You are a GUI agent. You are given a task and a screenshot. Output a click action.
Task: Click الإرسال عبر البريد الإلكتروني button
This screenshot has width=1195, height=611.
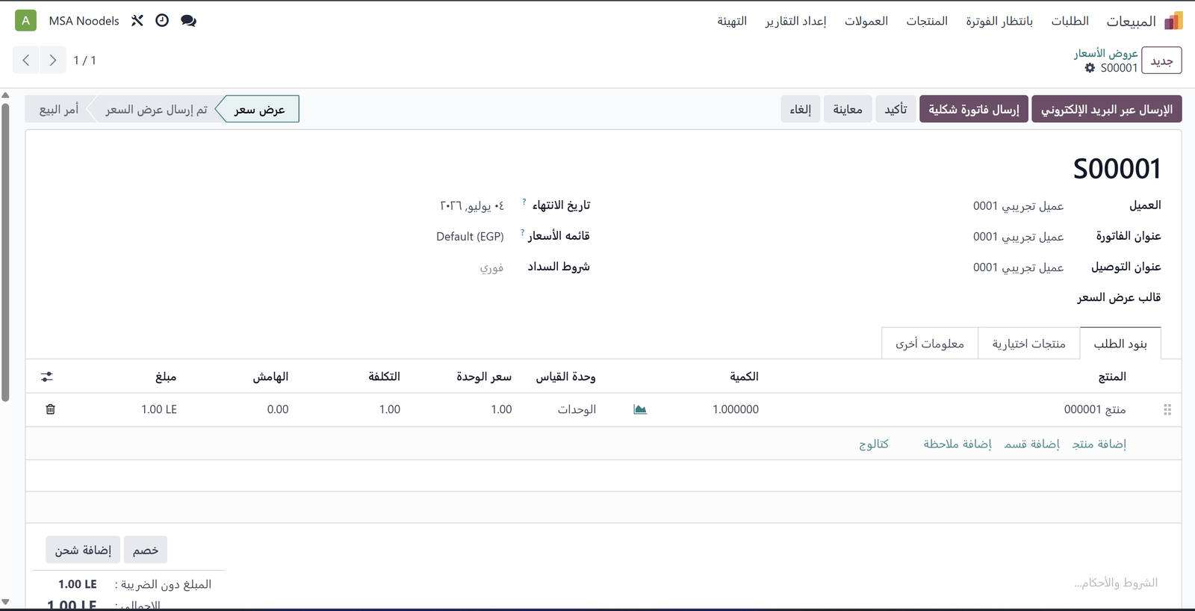(x=1107, y=109)
